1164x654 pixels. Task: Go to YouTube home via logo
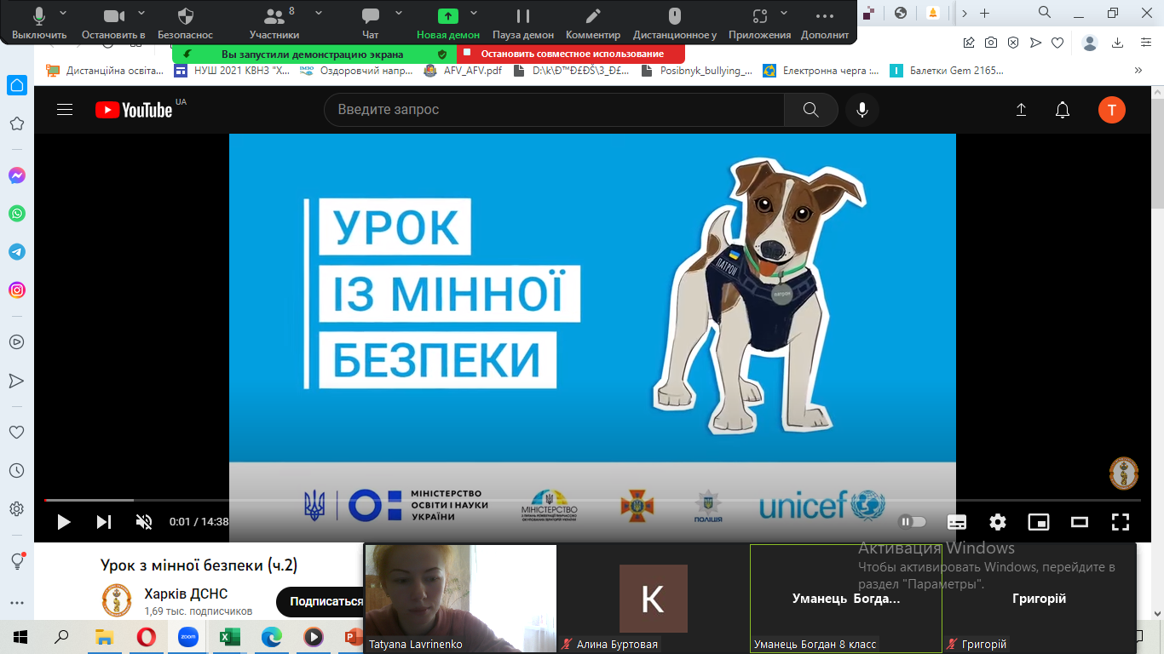point(134,110)
